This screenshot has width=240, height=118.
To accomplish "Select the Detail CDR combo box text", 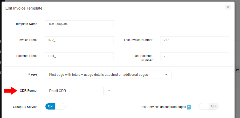I will tap(74, 91).
